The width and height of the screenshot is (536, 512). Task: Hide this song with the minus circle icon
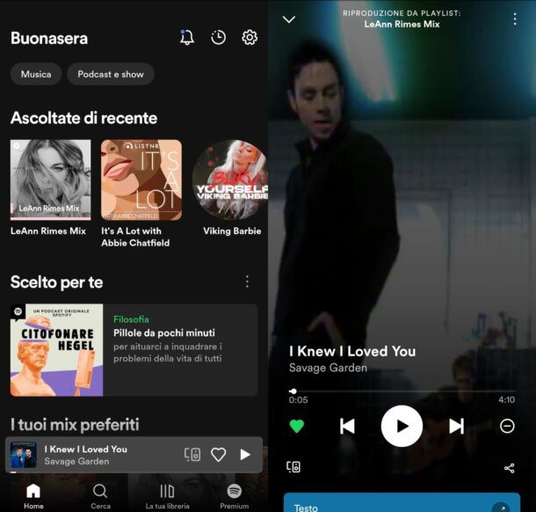click(x=507, y=426)
